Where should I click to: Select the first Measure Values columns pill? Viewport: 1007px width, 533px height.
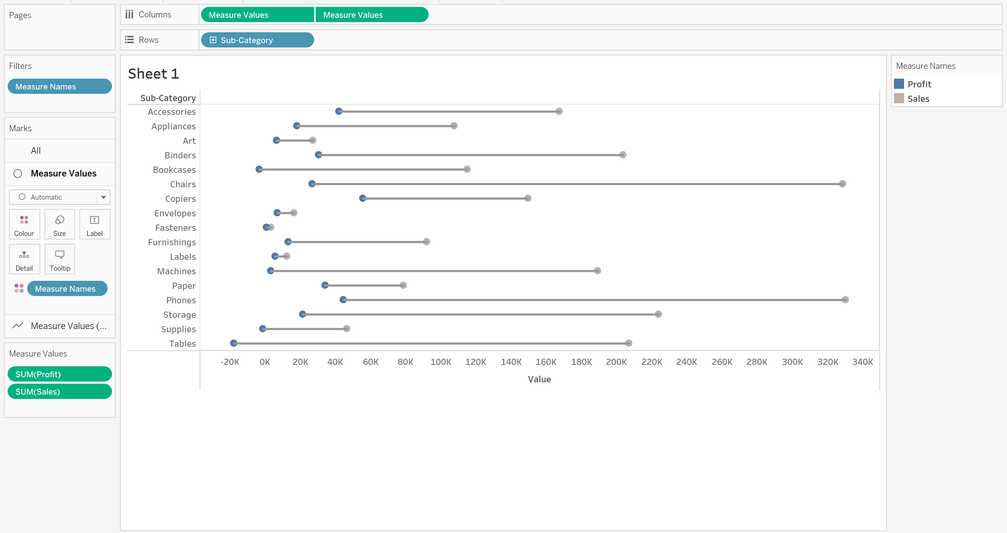click(x=257, y=15)
